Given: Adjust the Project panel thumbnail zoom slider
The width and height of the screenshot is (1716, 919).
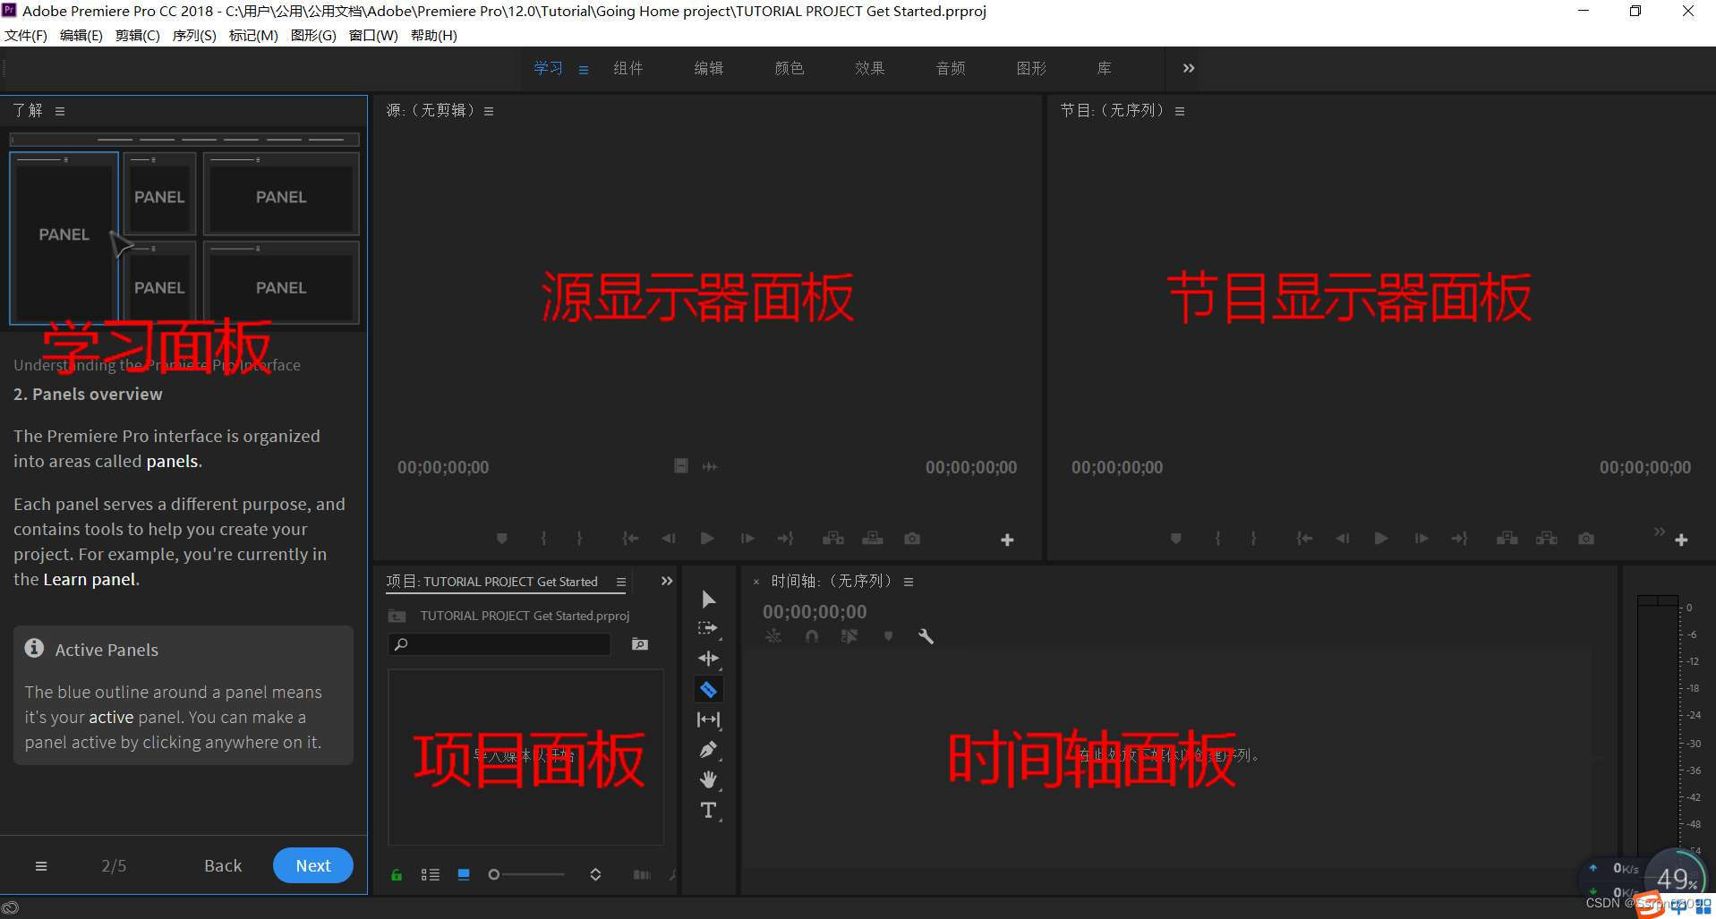Looking at the screenshot, I should click(x=526, y=874).
